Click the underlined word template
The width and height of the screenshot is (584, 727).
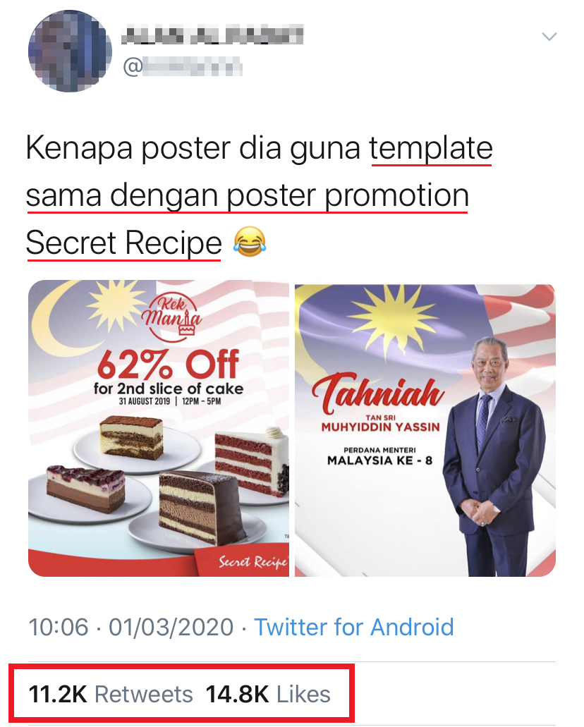(431, 149)
